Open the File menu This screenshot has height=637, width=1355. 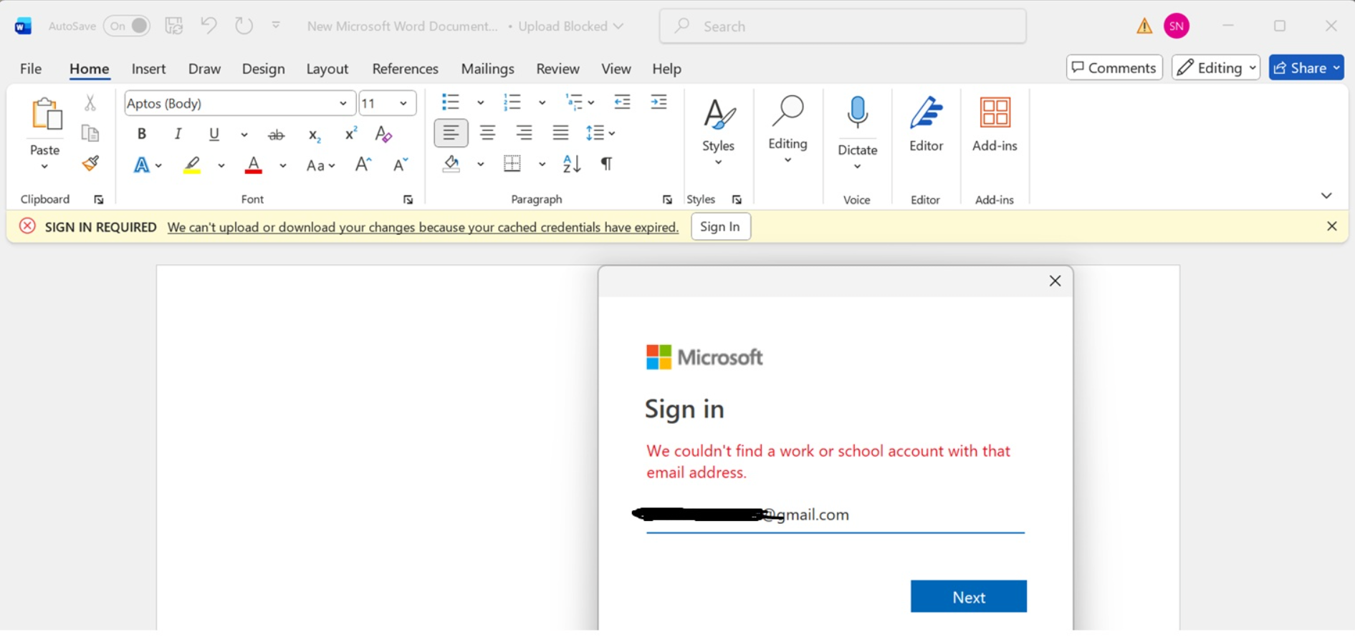coord(31,69)
